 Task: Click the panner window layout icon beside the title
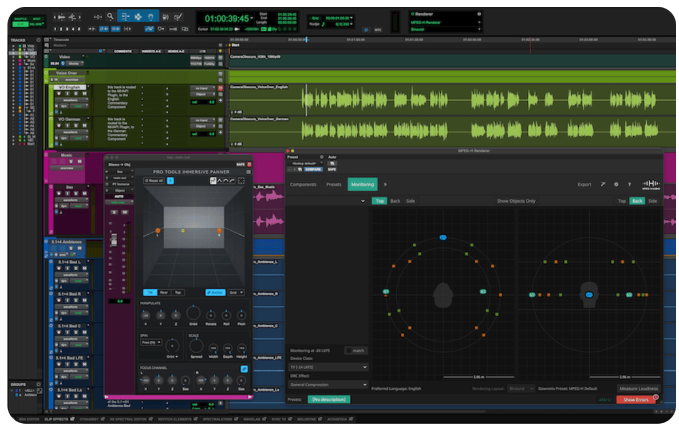pos(248,172)
